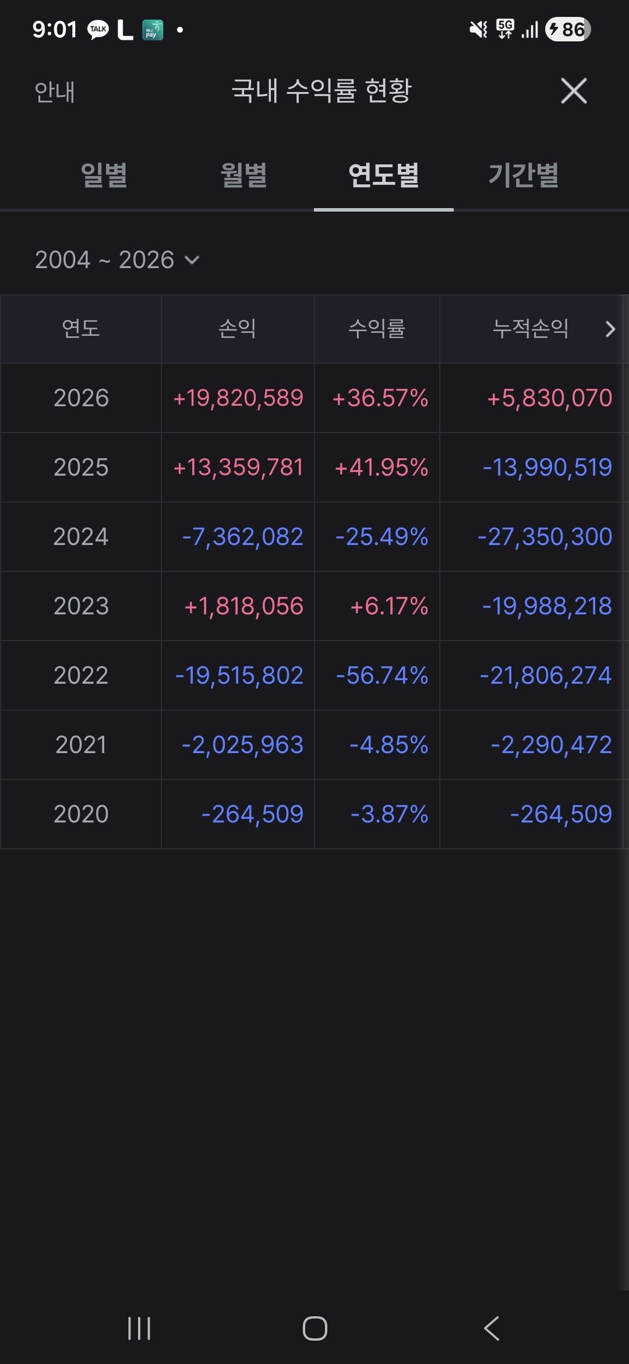Tap the 수익률 column header

click(377, 329)
